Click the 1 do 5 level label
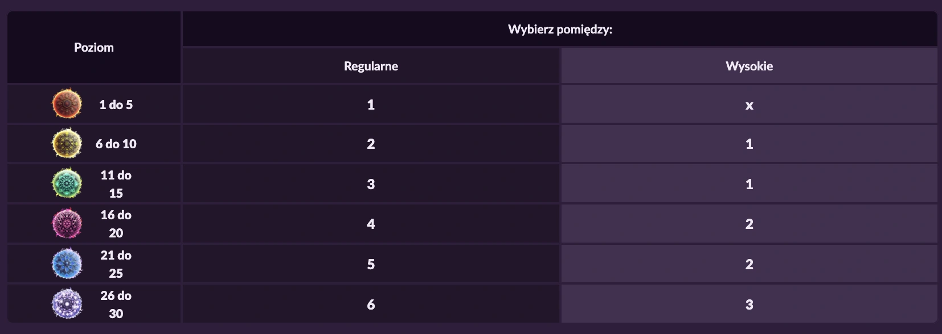This screenshot has width=942, height=334. 116,105
